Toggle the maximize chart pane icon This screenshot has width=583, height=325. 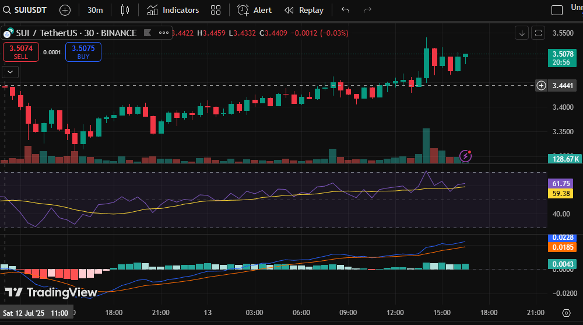click(538, 33)
